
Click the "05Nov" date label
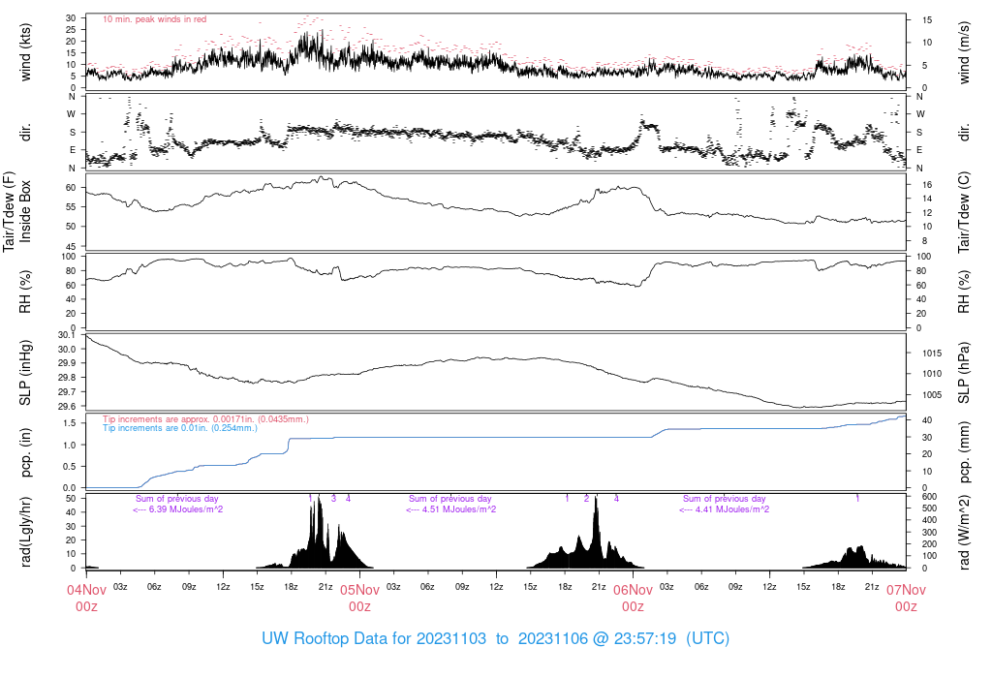(x=360, y=590)
